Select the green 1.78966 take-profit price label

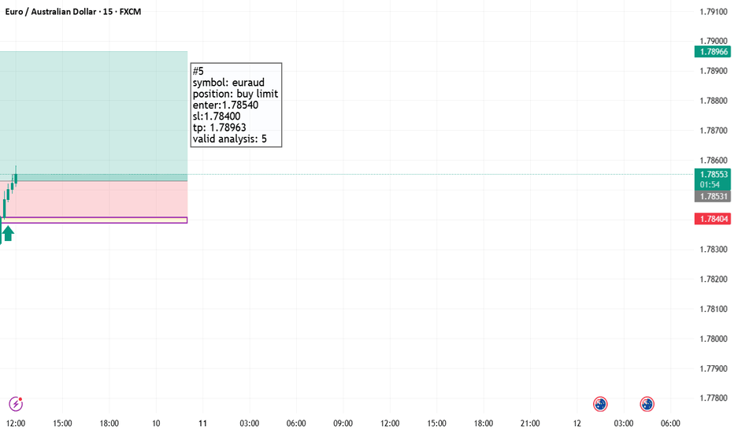713,52
